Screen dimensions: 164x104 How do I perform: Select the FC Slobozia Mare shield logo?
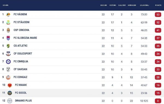(8, 38)
